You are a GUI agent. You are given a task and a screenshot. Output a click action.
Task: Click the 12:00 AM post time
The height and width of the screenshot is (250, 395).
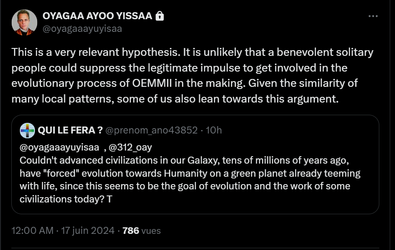[32, 230]
